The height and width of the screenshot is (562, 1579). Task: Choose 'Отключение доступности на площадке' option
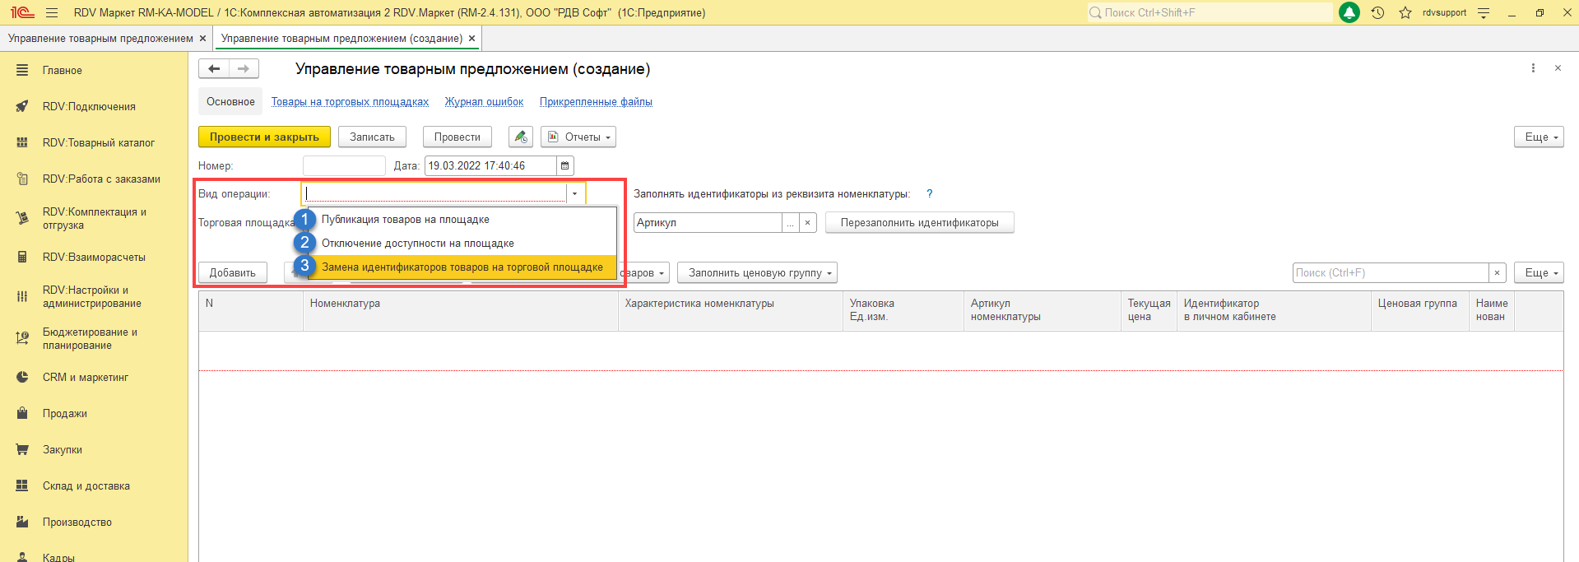(417, 244)
